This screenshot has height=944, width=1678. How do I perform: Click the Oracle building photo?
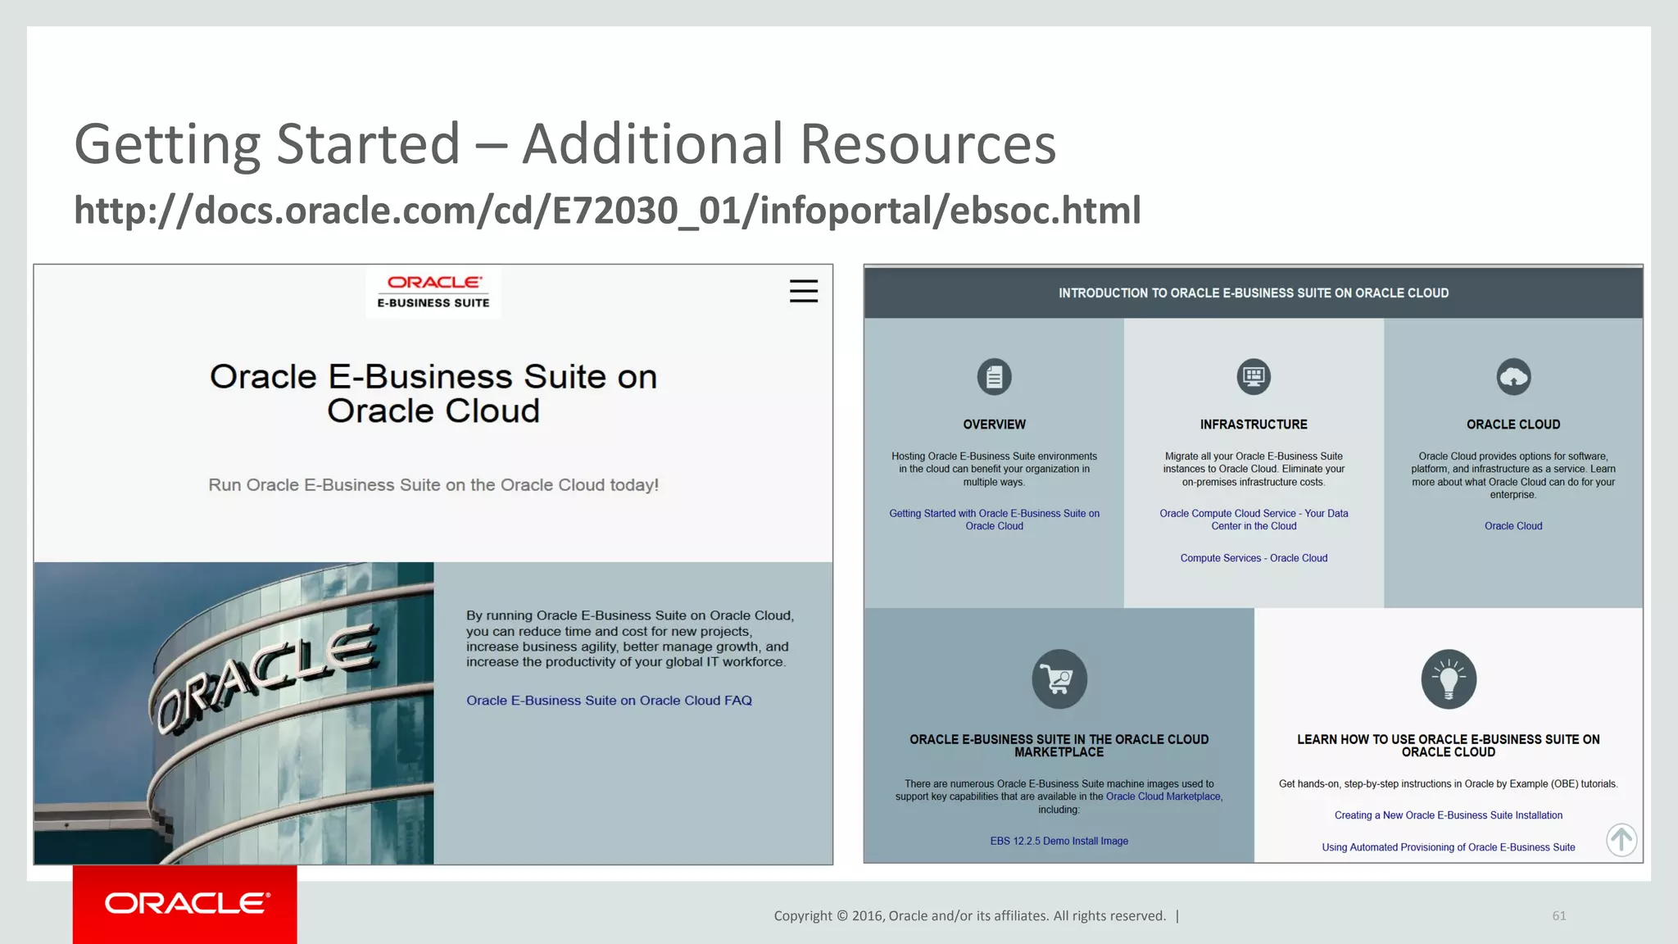point(234,713)
